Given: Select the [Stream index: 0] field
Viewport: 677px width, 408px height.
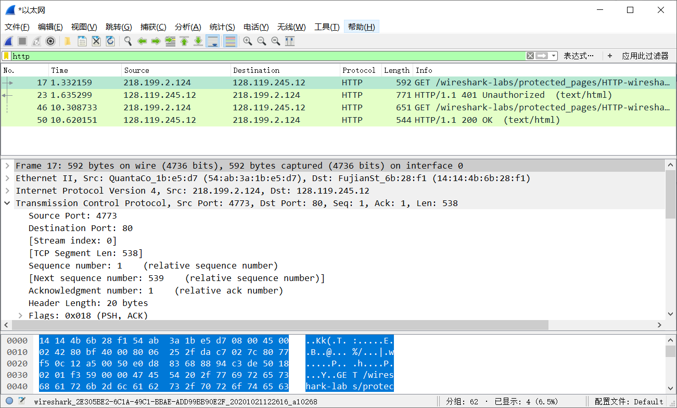Looking at the screenshot, I should click(73, 240).
